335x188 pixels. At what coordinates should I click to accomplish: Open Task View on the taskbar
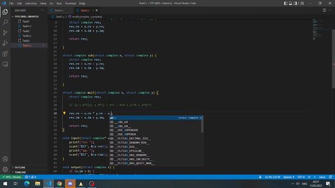click(16, 183)
